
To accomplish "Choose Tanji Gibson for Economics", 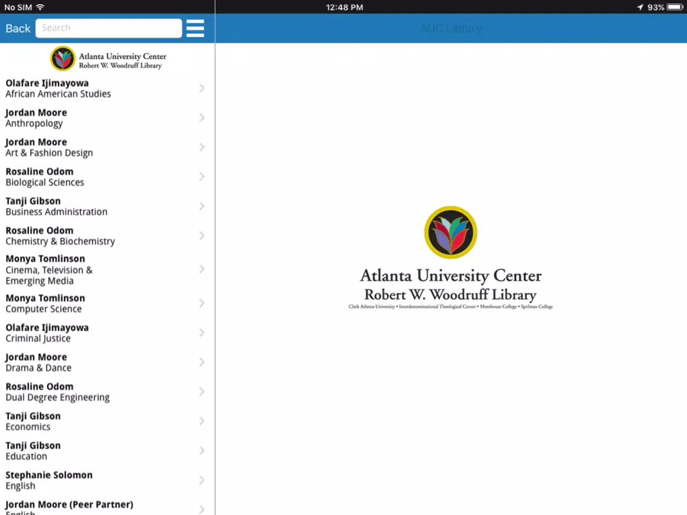I will click(108, 421).
